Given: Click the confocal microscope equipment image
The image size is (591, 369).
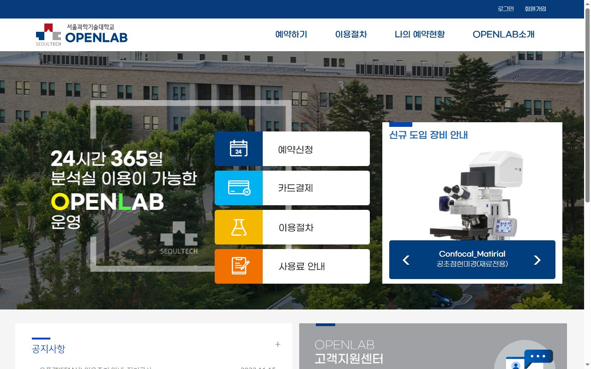Looking at the screenshot, I should click(477, 195).
